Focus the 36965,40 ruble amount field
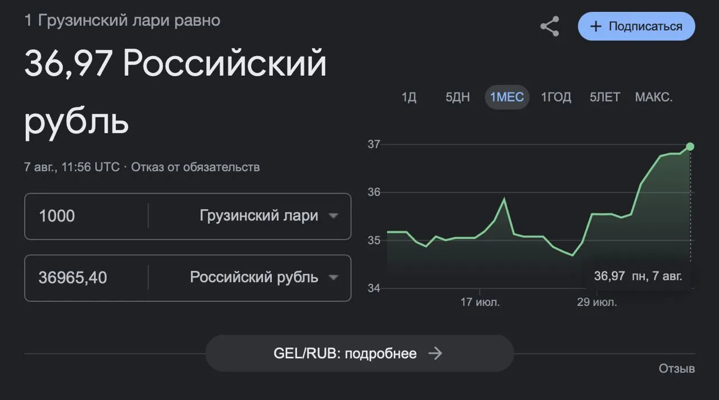719x400 pixels. 87,278
